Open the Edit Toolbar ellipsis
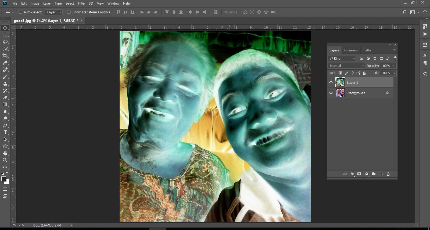The height and width of the screenshot is (230, 430). coord(5,167)
